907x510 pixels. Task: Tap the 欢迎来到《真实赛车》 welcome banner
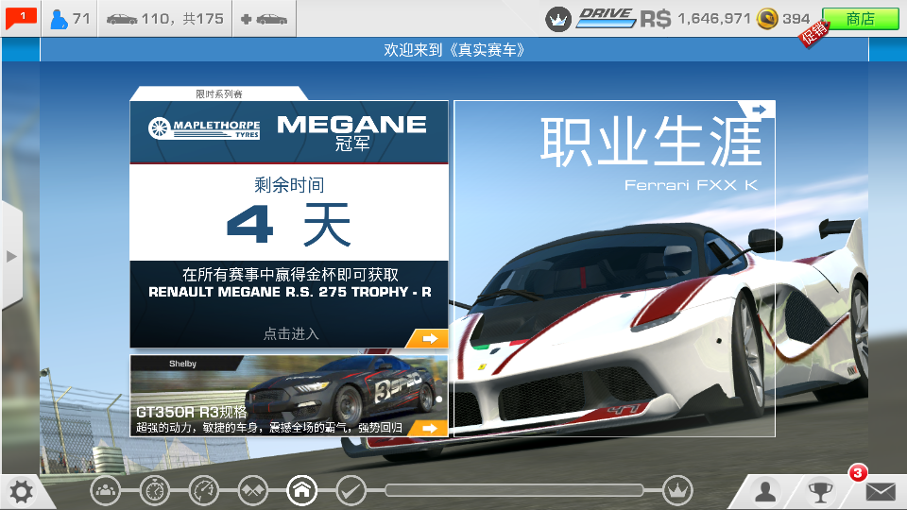454,50
